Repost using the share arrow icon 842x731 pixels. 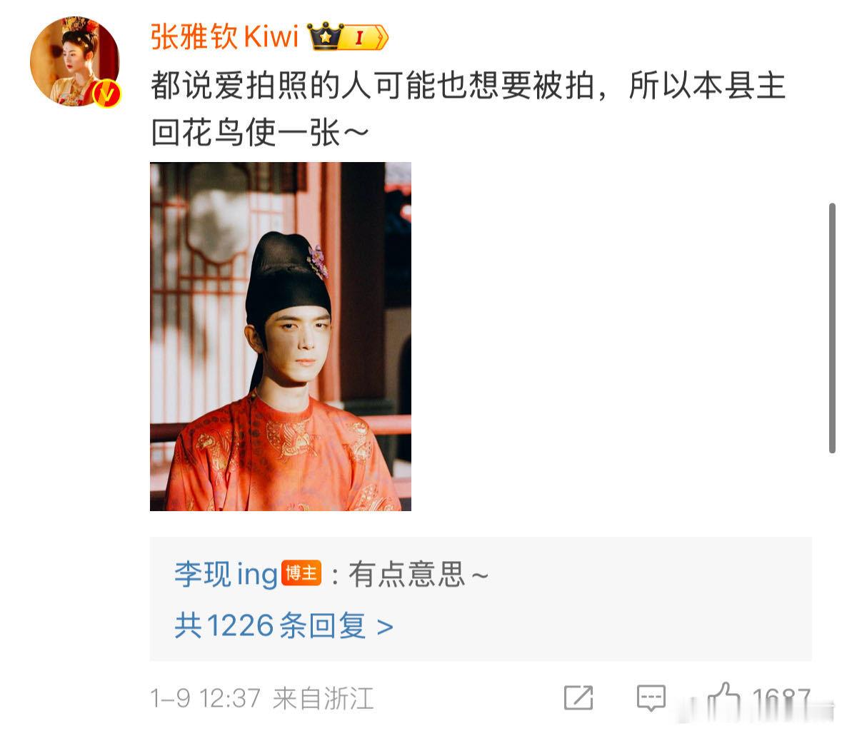pos(578,698)
